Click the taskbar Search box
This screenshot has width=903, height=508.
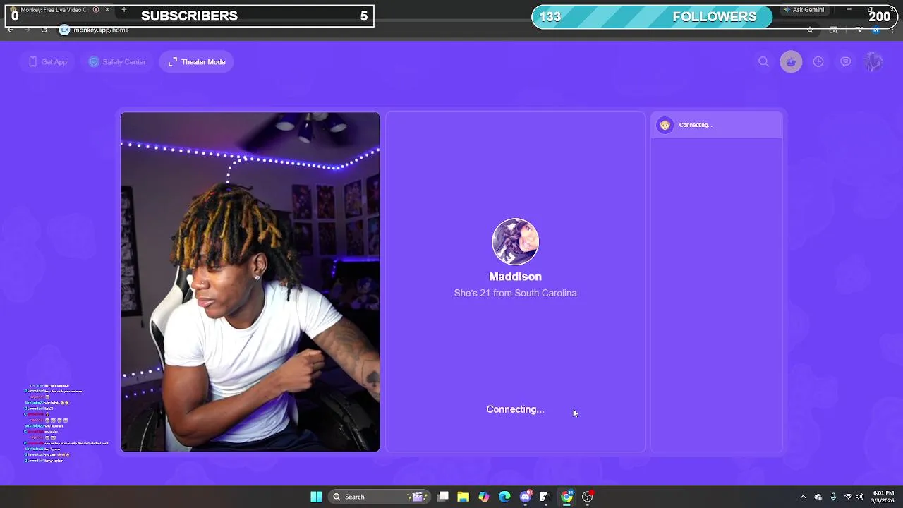(x=381, y=497)
